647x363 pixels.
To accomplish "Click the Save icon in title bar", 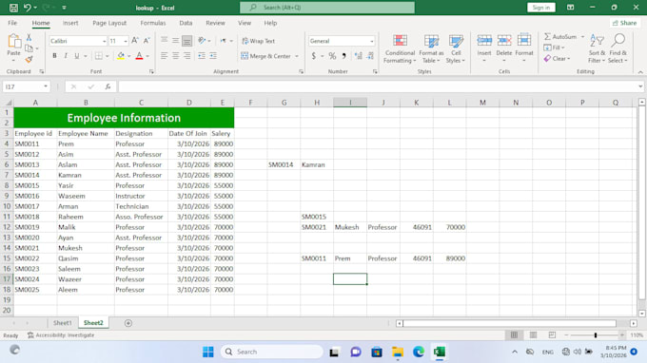I will tap(13, 8).
